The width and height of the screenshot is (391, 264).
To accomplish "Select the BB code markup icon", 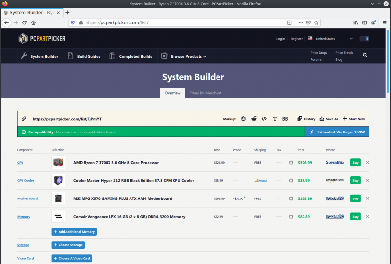I will click(x=285, y=119).
